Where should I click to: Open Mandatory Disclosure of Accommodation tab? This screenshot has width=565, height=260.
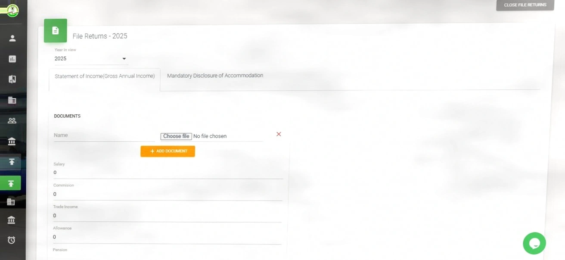click(x=215, y=75)
